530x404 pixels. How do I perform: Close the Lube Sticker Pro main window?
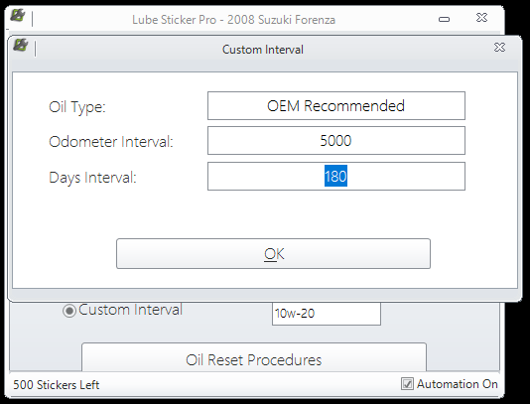[x=481, y=18]
